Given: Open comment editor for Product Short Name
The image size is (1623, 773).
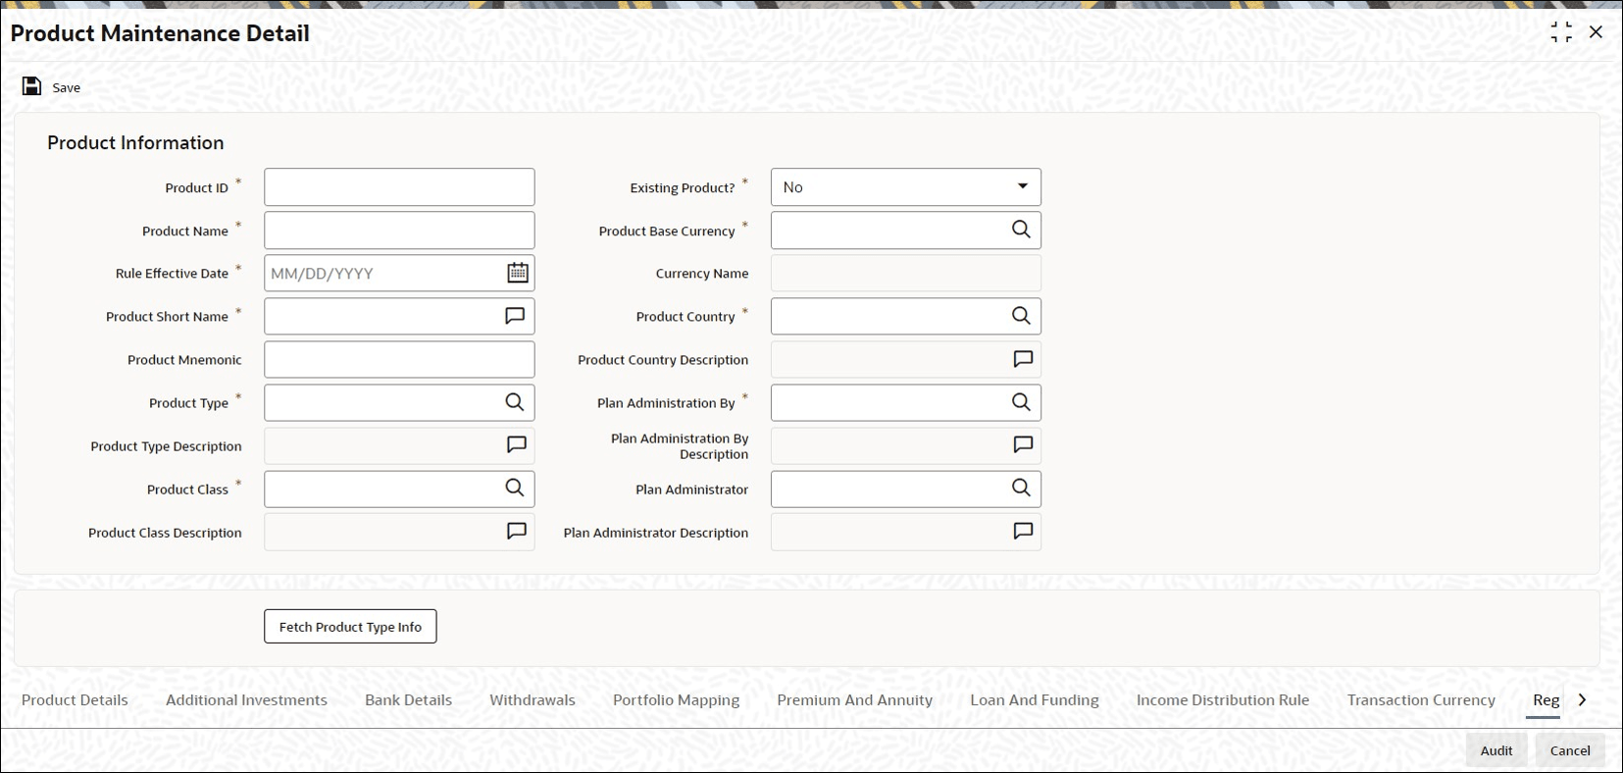Looking at the screenshot, I should click(x=515, y=316).
